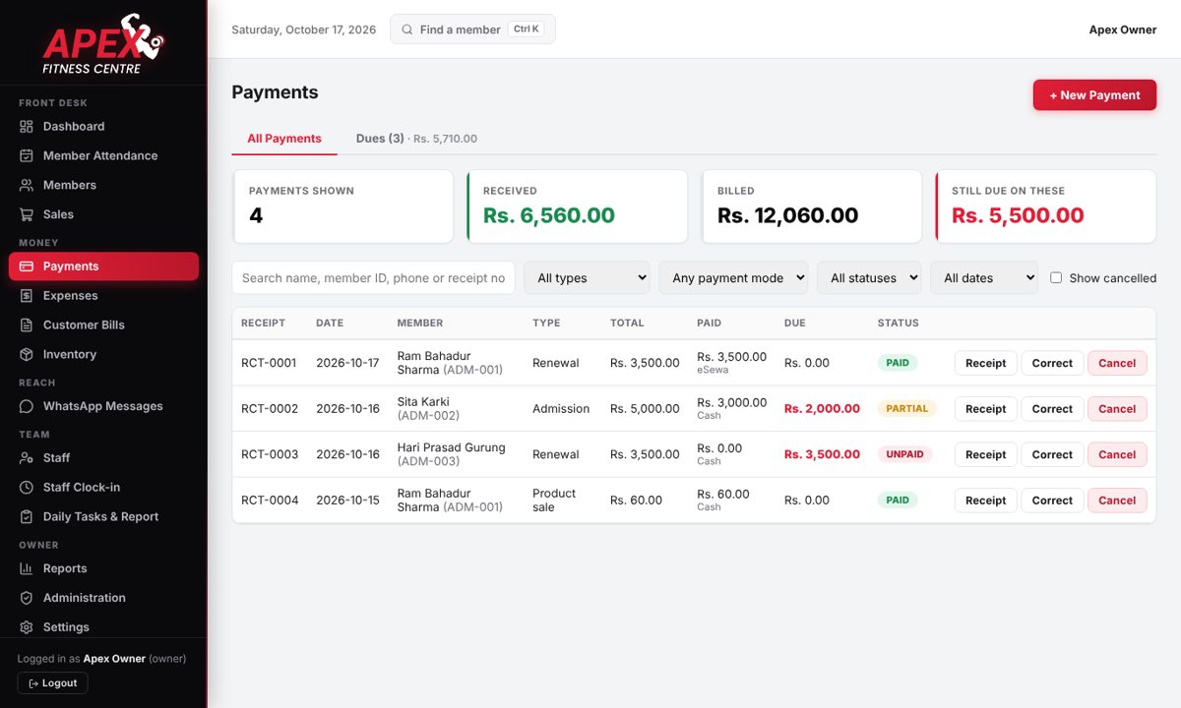Navigate to Expenses

(x=103, y=296)
